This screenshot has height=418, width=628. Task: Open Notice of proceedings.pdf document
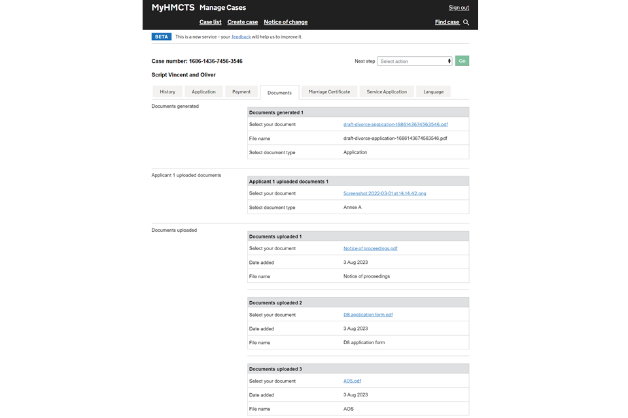[x=370, y=248]
